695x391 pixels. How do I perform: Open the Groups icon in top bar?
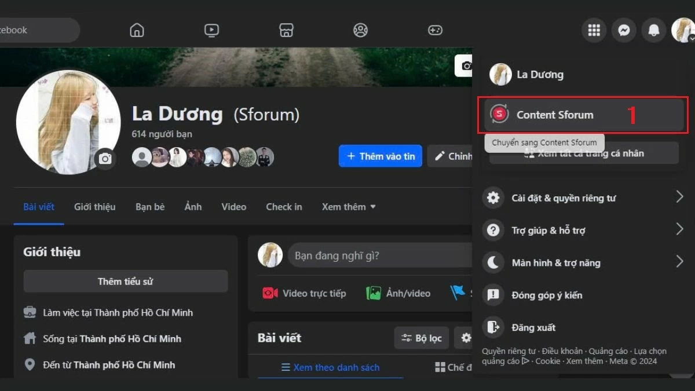(361, 30)
